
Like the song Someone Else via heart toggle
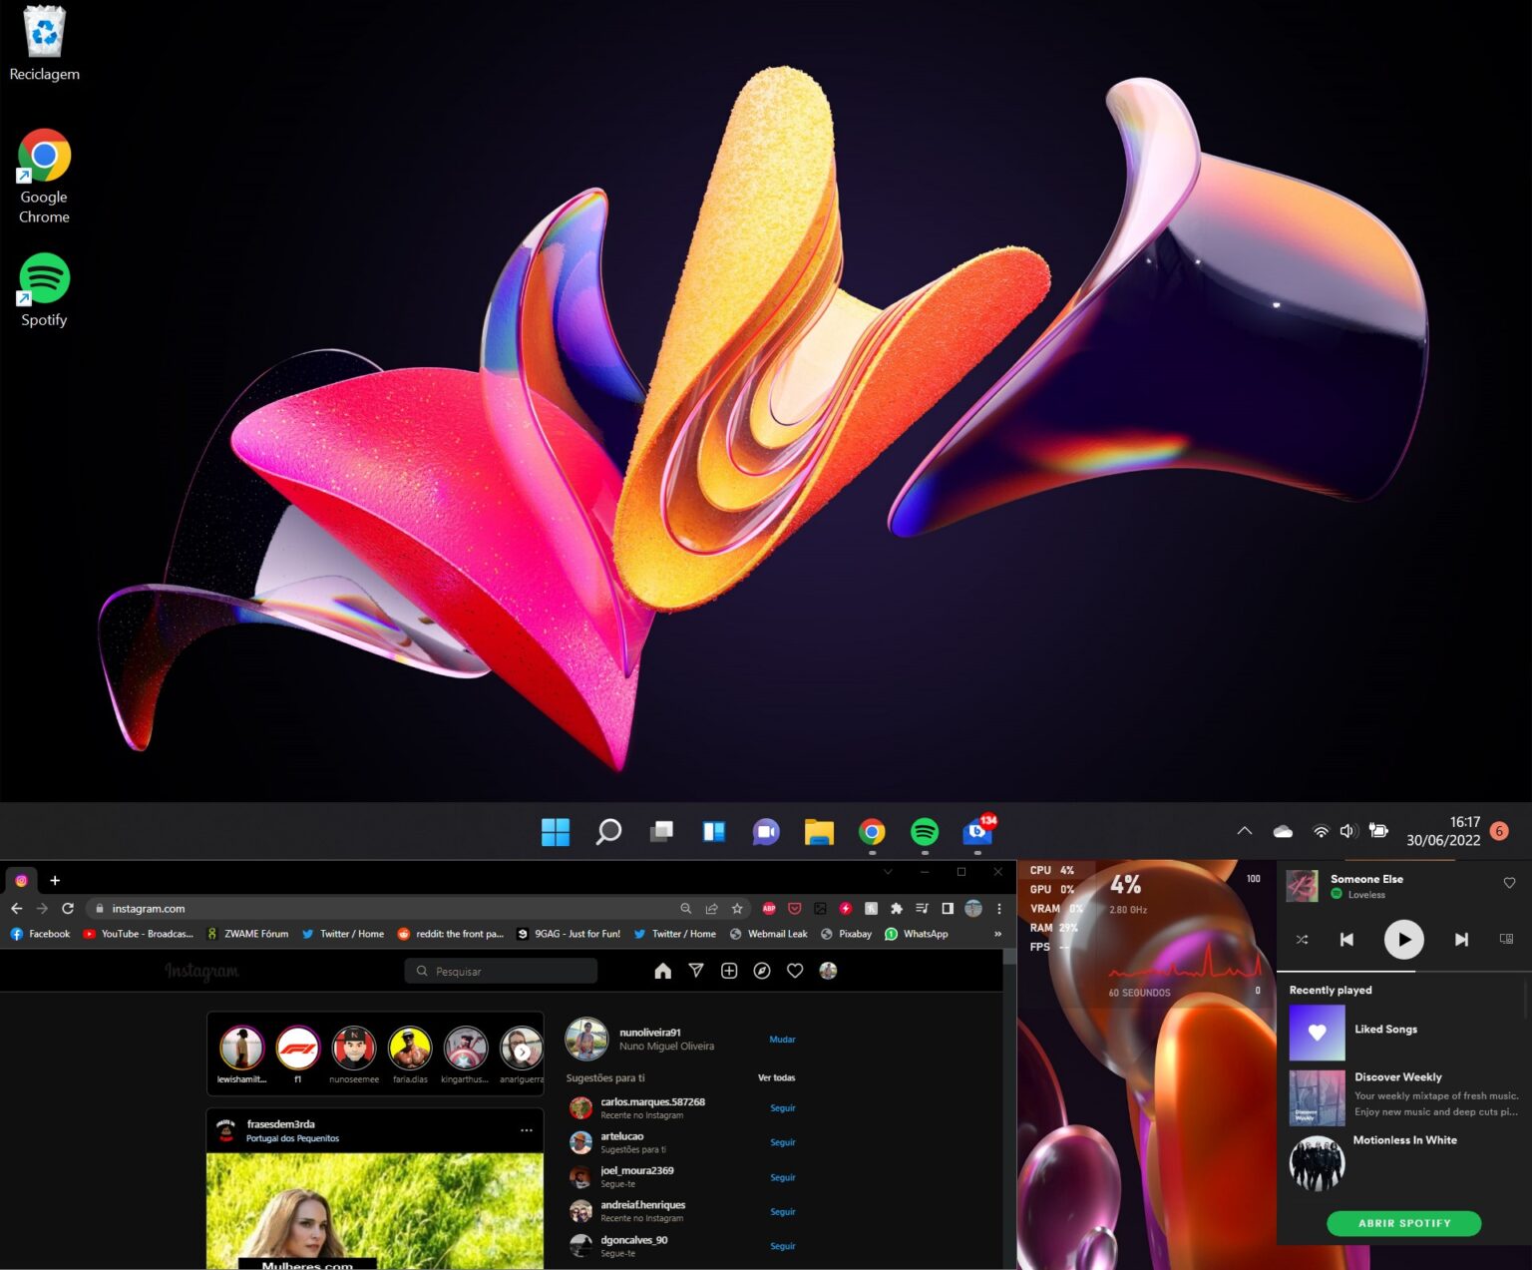(x=1509, y=883)
